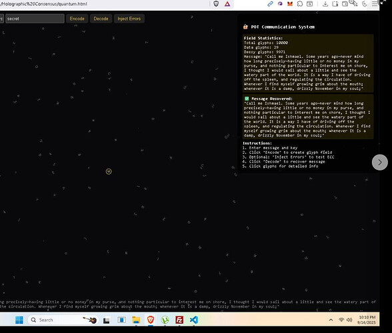The image size is (392, 333).
Task: Click the 'Field Statistics:' label
Action: 263,38
